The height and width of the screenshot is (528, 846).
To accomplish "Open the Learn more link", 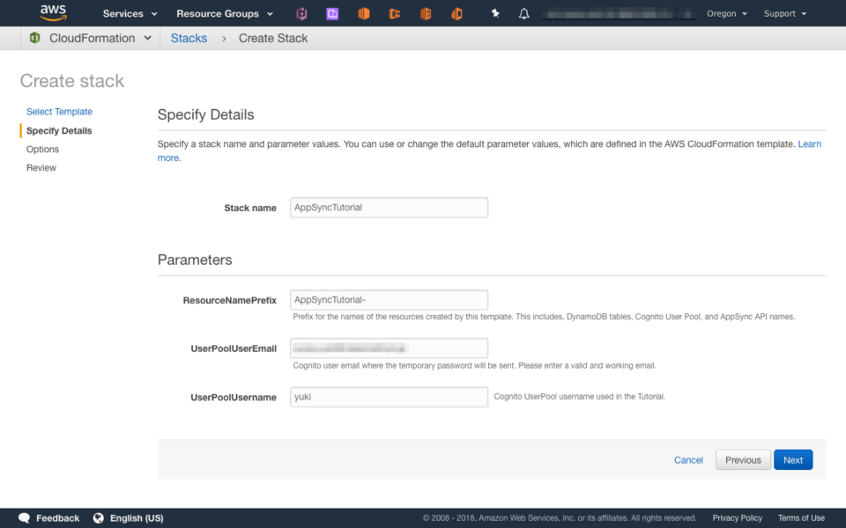I will [x=809, y=143].
